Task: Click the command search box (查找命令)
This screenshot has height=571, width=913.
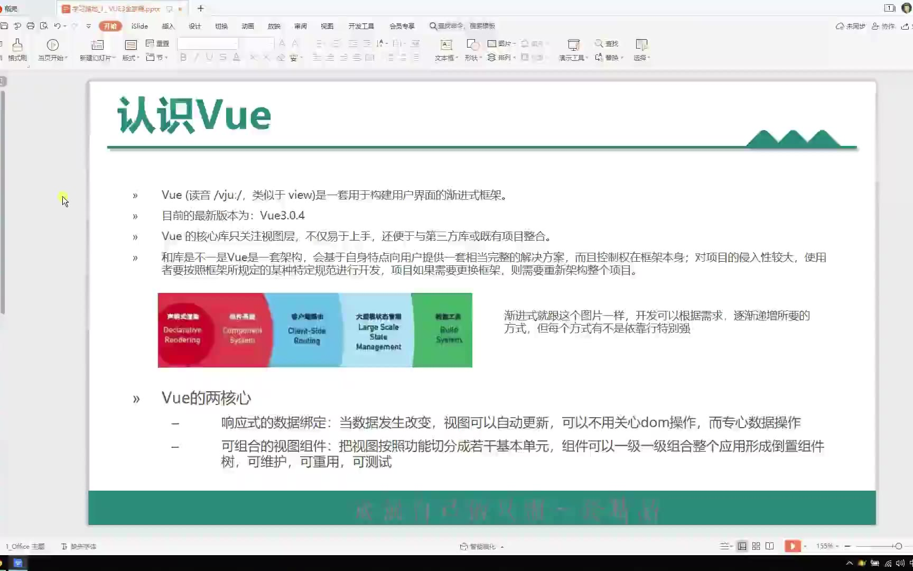Action: coord(462,26)
